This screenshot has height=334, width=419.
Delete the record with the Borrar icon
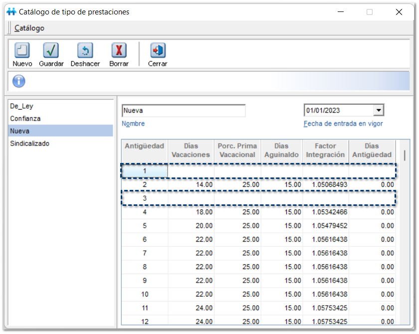click(x=119, y=51)
